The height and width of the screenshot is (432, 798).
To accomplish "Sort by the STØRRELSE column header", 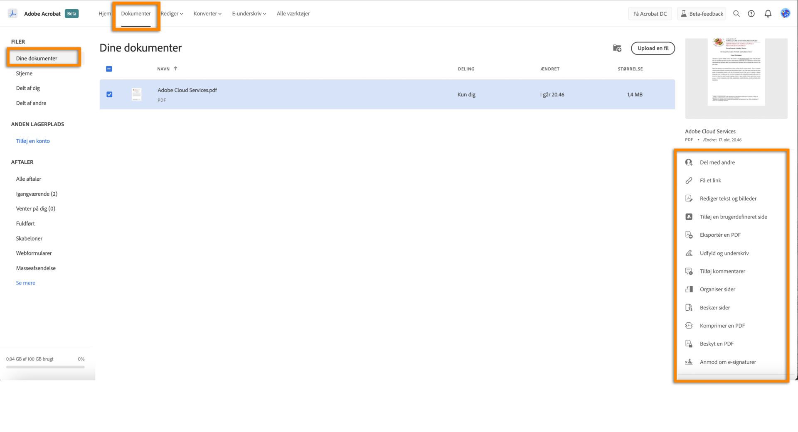I will click(x=630, y=69).
